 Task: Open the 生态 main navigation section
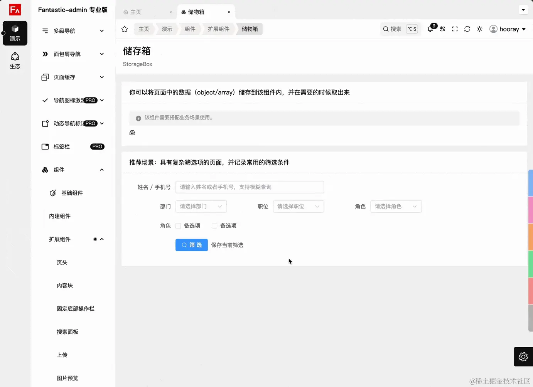(15, 61)
